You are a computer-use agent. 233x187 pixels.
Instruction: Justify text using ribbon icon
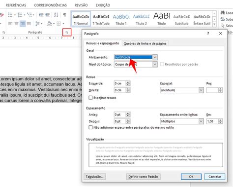[29, 24]
